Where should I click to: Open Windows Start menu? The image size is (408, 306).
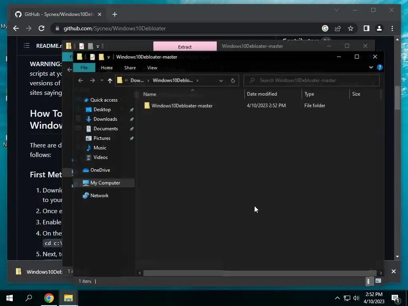tap(10, 298)
